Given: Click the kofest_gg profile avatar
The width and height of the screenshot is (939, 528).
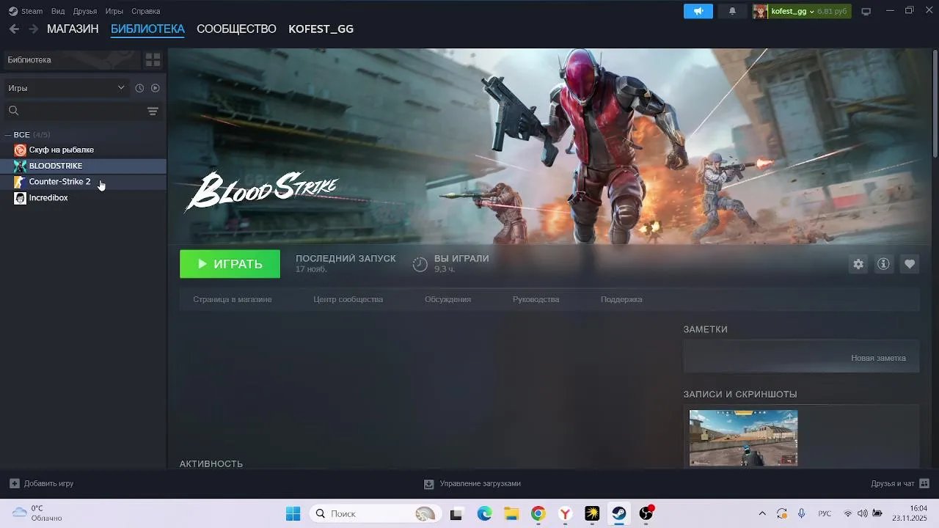Looking at the screenshot, I should click(x=760, y=11).
